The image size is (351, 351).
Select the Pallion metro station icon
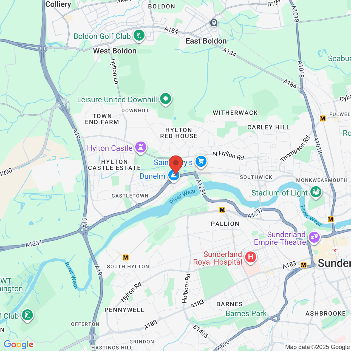222,210
